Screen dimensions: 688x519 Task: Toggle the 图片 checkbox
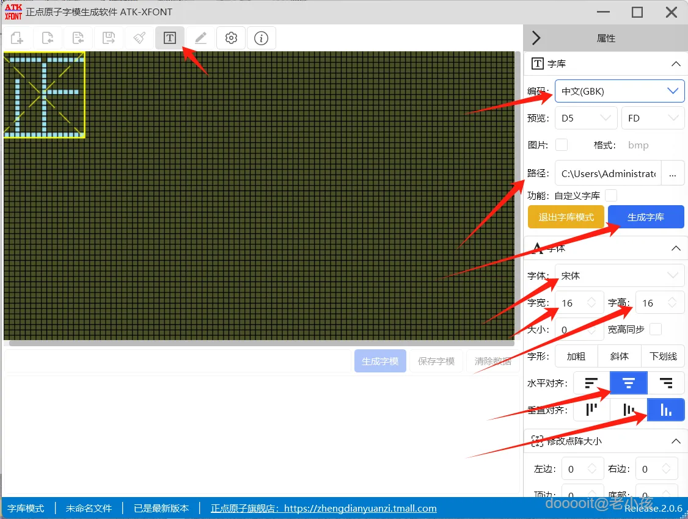point(561,145)
